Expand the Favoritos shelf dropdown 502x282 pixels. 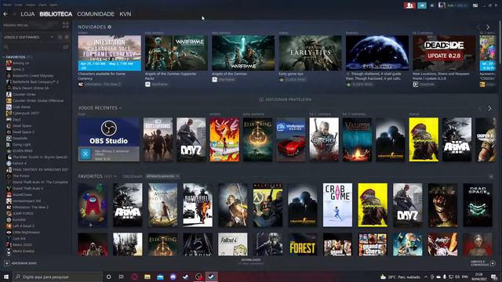[x=115, y=176]
